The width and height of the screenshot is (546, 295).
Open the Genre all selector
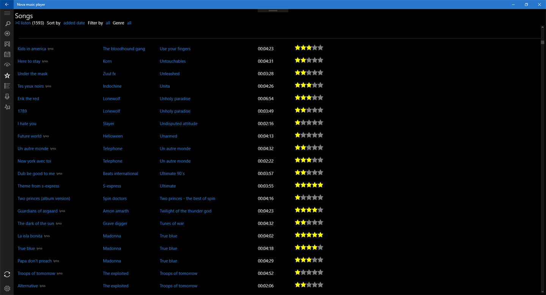129,23
